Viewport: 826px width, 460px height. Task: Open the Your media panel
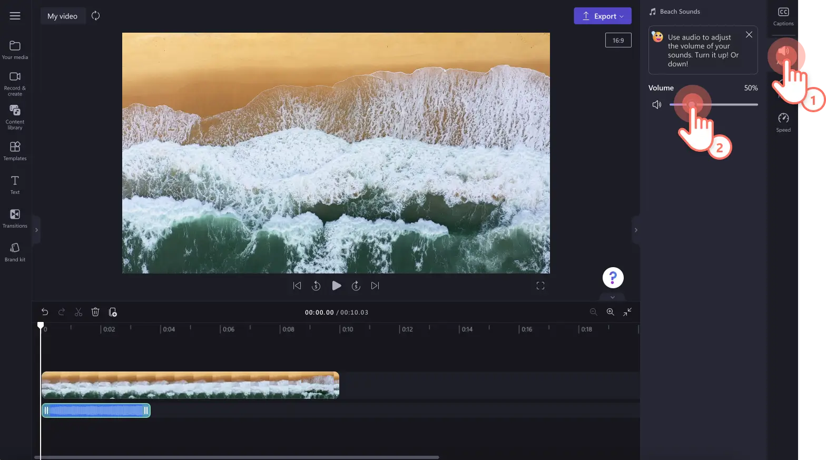(15, 50)
